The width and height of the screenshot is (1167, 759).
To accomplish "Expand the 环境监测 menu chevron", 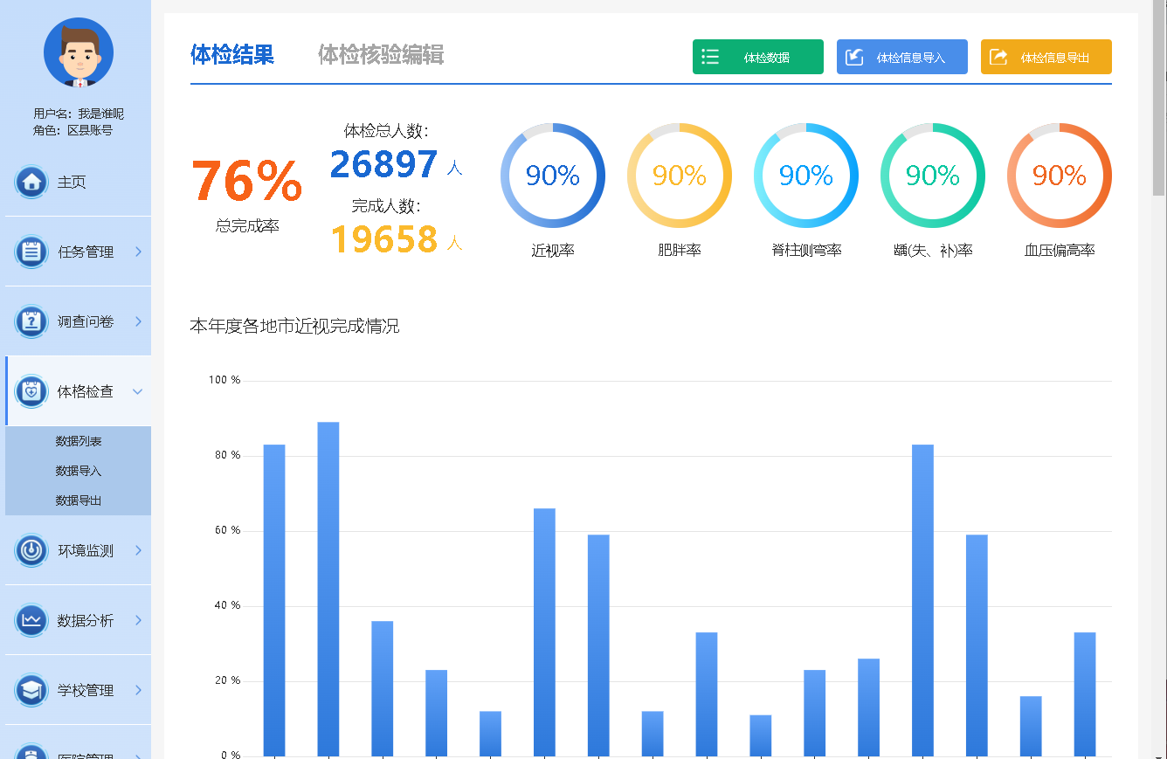I will click(138, 550).
